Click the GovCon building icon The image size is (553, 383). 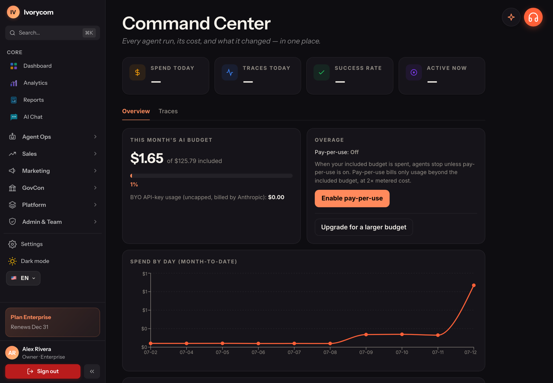tap(12, 188)
